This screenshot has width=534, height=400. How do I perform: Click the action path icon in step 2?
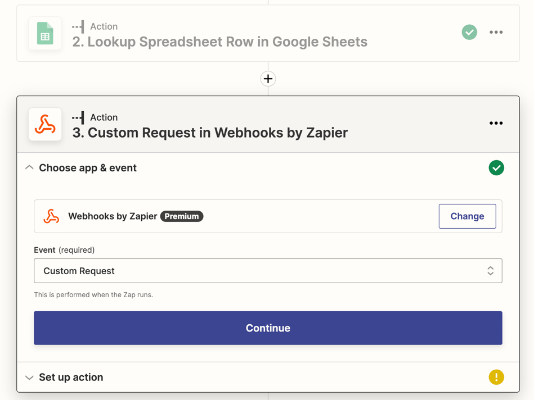(78, 26)
